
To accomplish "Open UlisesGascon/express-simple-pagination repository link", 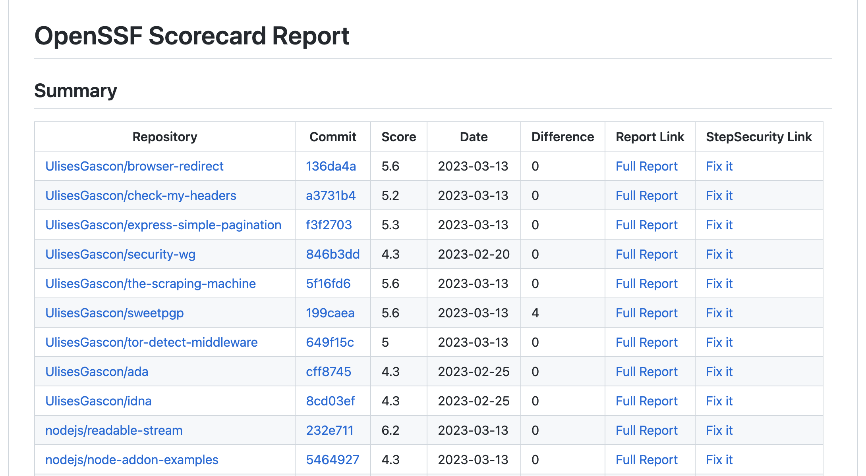I will click(x=163, y=225).
